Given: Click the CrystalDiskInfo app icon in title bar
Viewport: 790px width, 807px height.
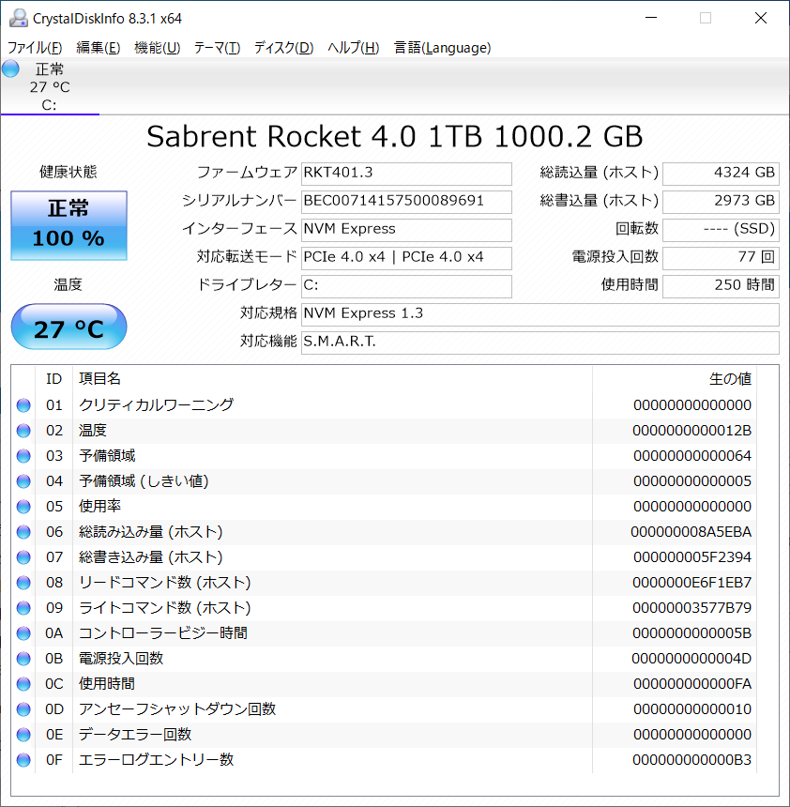Looking at the screenshot, I should tap(19, 18).
